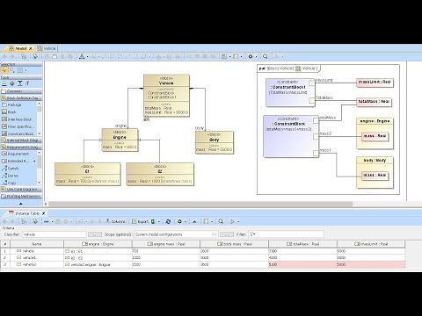The height and width of the screenshot is (316, 422).
Task: Select the Flow Specification palette item
Action: click(x=18, y=126)
